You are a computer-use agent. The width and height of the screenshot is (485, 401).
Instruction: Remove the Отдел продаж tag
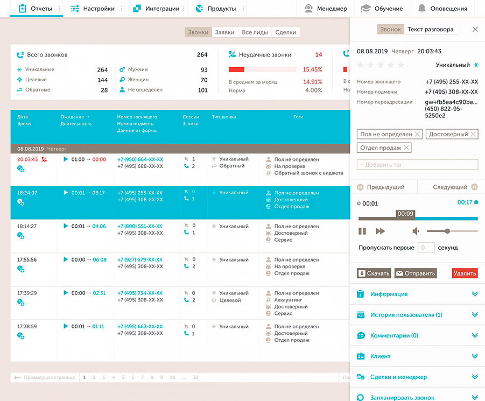click(406, 147)
